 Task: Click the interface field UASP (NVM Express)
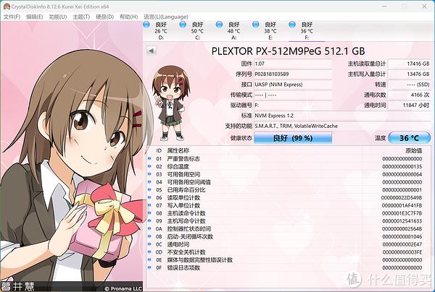(x=293, y=85)
